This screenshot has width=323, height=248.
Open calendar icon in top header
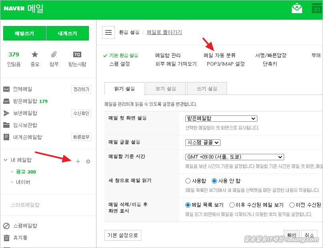pos(317,9)
